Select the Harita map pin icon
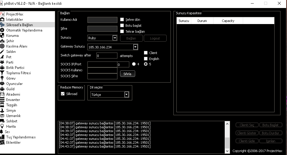This screenshot has height=155, width=287. (x=3, y=126)
